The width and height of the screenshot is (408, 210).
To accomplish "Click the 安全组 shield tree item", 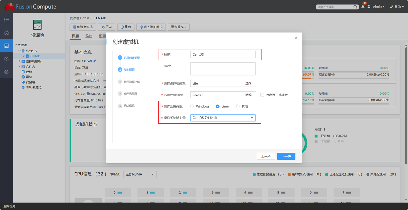I will pyautogui.click(x=28, y=82).
